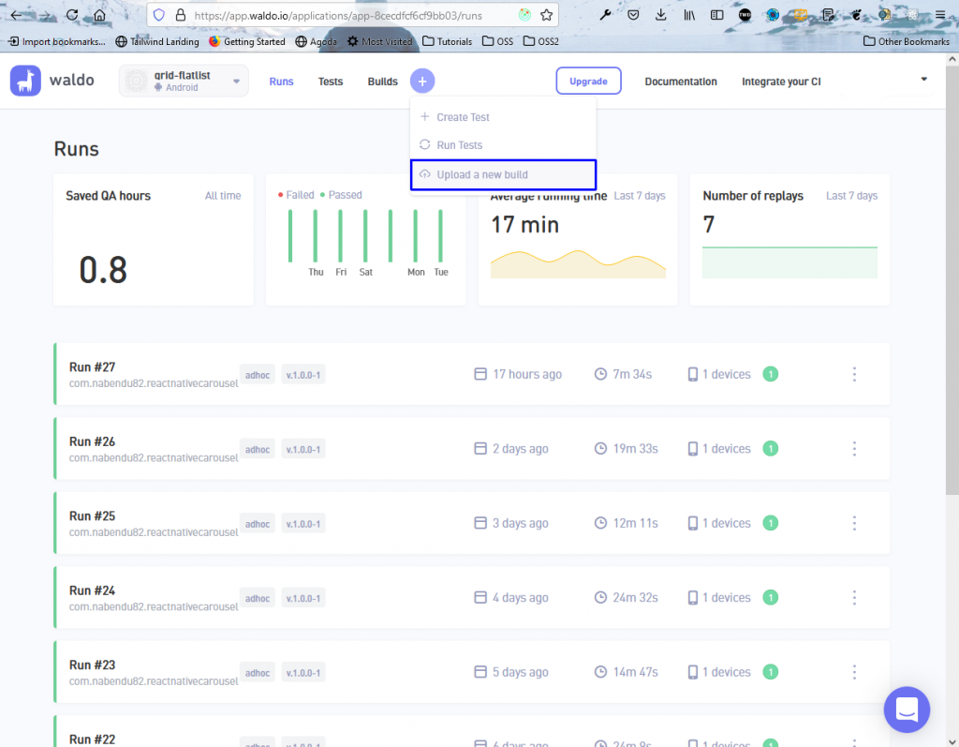This screenshot has height=747, width=959.
Task: Expand the grid-flatlist app selector dropdown
Action: click(x=184, y=81)
